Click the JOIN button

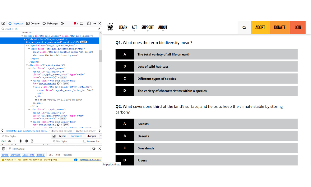point(298,28)
